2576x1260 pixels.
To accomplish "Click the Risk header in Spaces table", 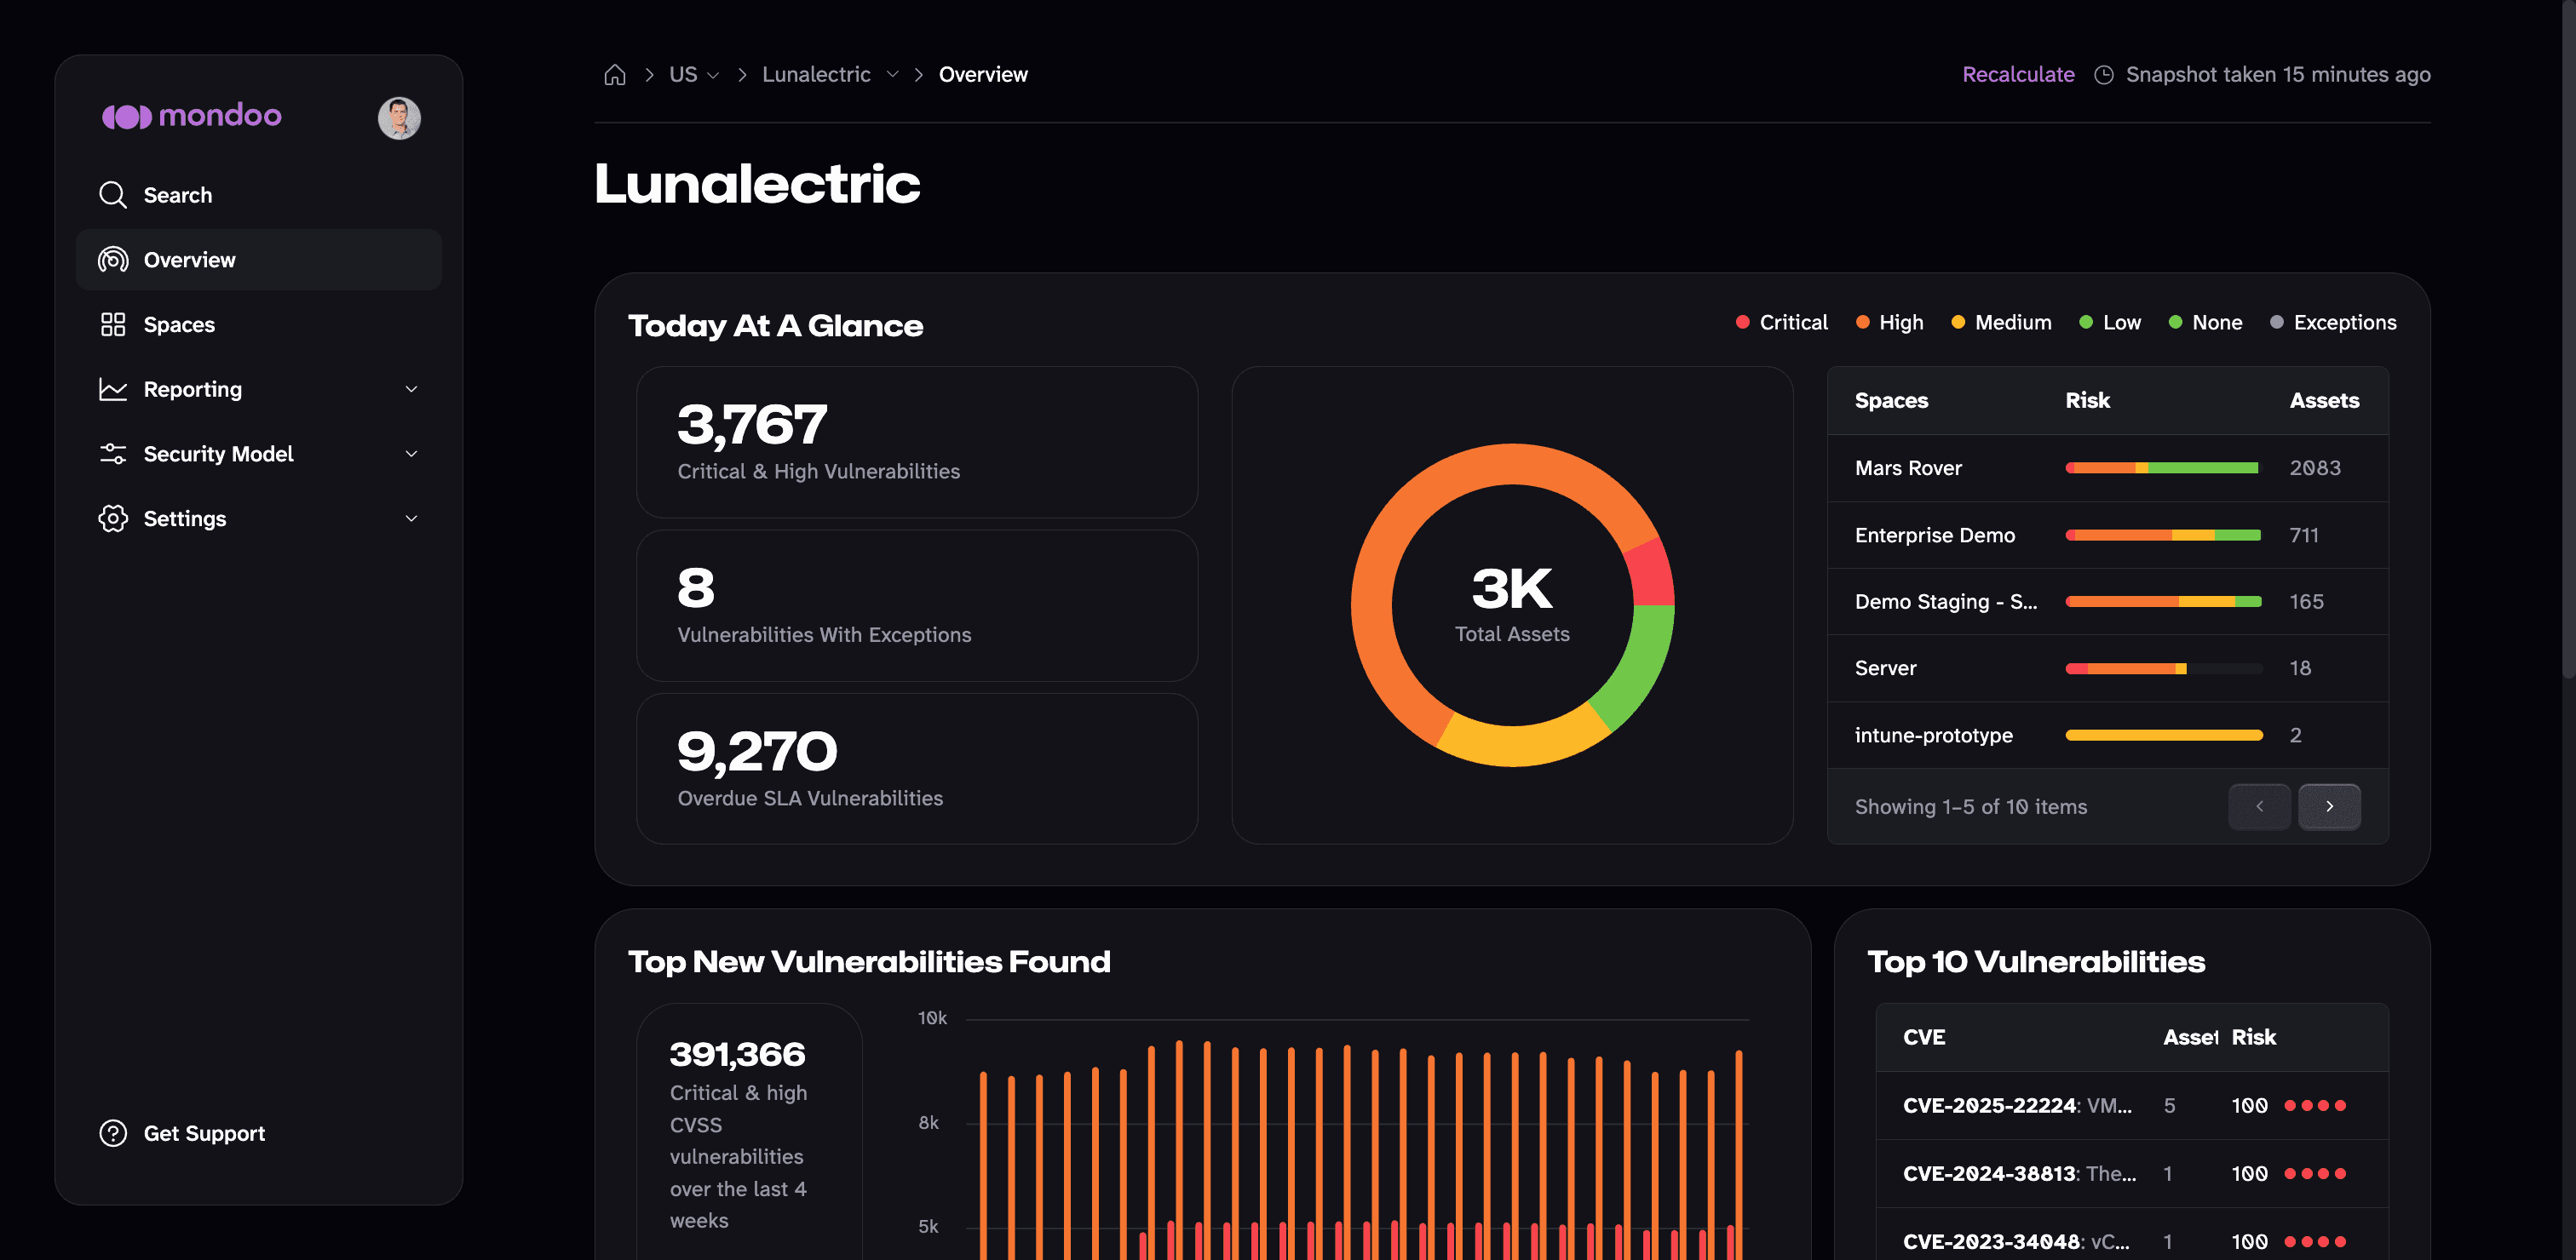I will point(2087,401).
